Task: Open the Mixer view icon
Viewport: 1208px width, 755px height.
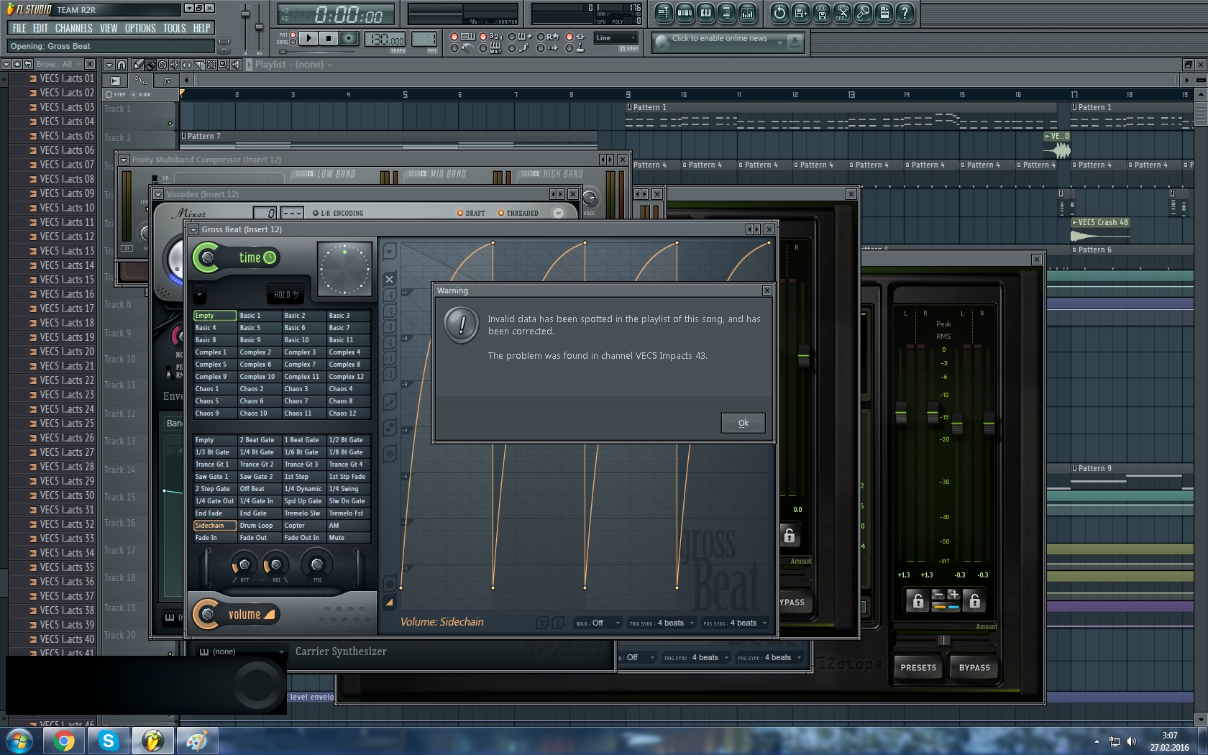Action: pyautogui.click(x=747, y=12)
